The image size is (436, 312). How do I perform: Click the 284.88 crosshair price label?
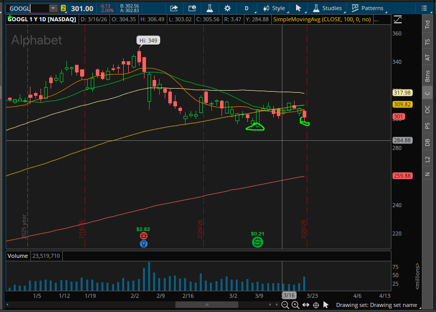tap(403, 140)
